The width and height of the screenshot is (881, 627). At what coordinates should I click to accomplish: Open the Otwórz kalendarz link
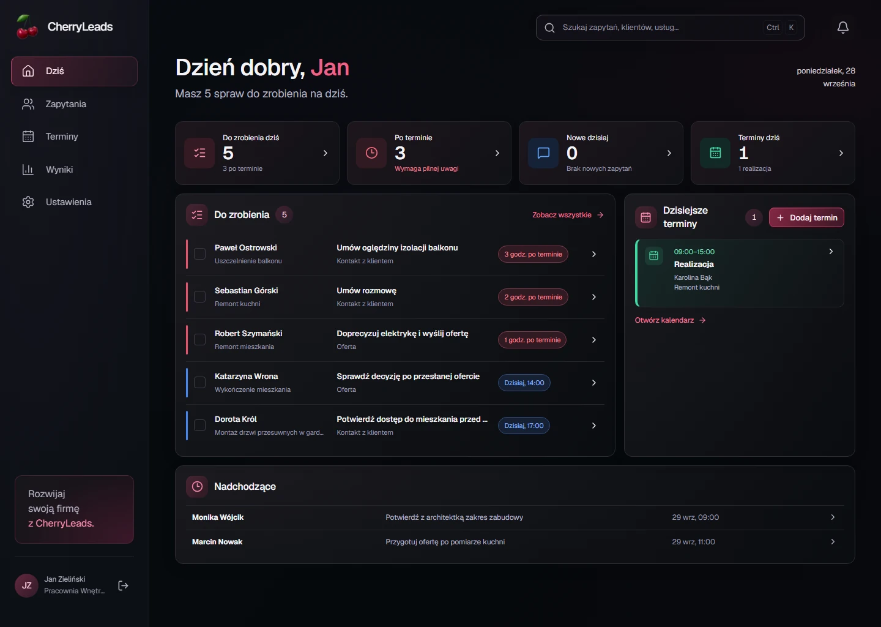[671, 320]
